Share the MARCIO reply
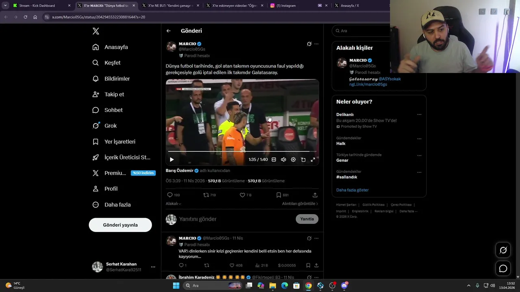 [x=316, y=266]
